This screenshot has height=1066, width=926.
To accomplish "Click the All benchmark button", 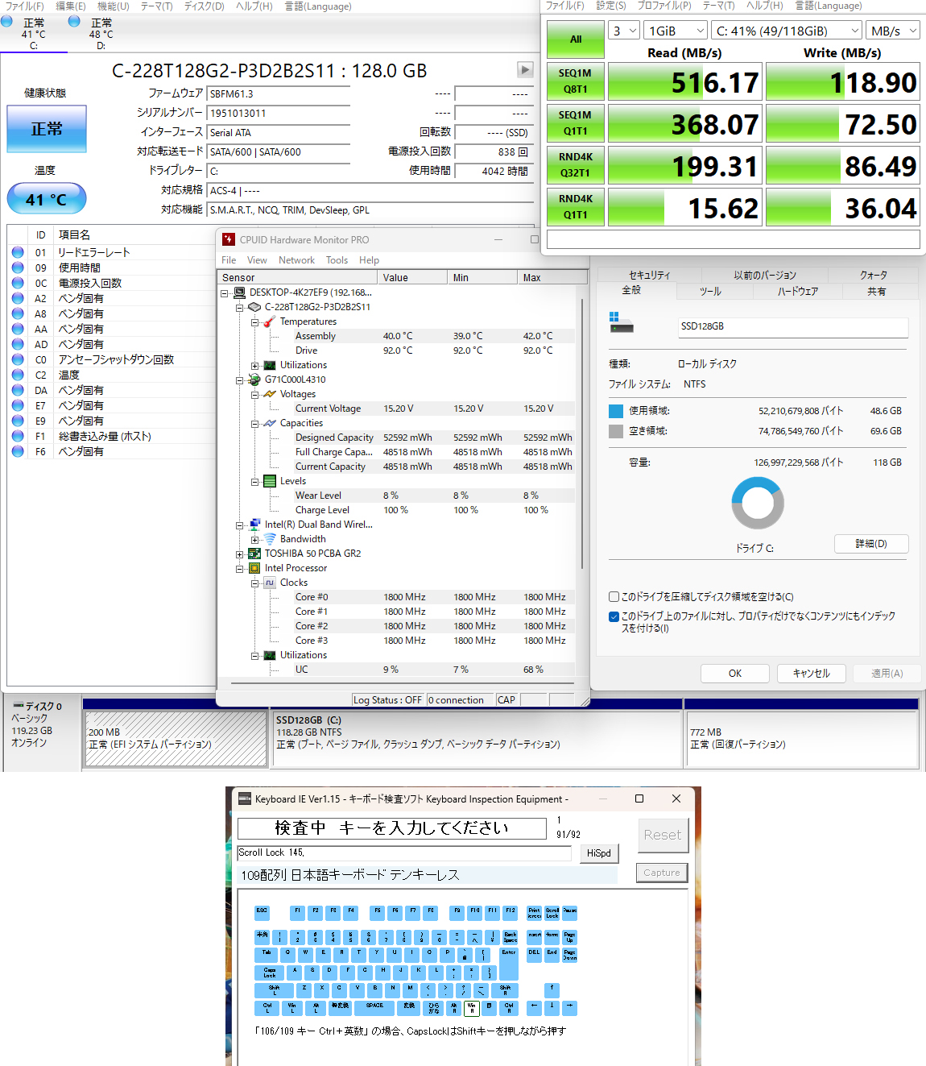I will (576, 39).
